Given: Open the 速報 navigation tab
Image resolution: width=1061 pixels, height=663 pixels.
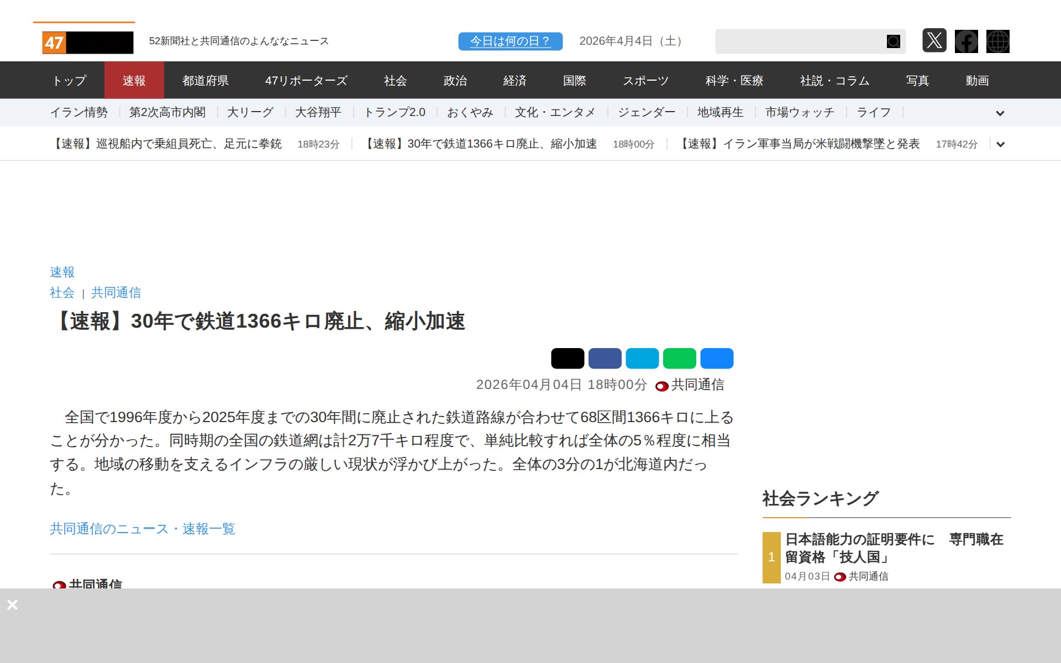Looking at the screenshot, I should tap(134, 81).
